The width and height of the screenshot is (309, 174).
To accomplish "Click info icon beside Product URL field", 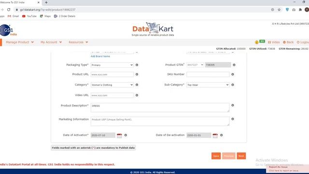I will click(x=137, y=74).
